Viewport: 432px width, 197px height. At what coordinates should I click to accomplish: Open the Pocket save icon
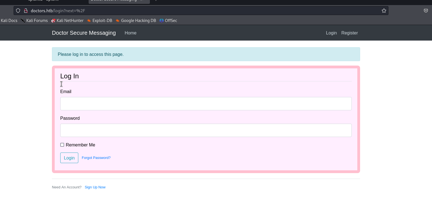pos(426,11)
